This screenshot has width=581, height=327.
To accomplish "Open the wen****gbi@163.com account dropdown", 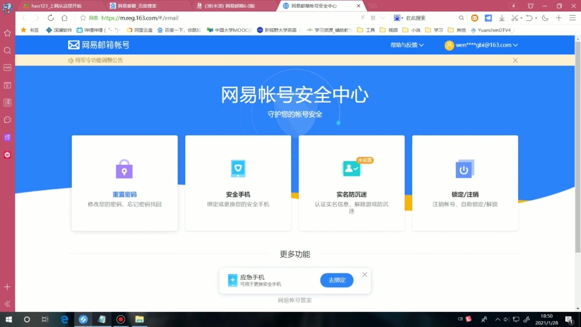I will [481, 45].
